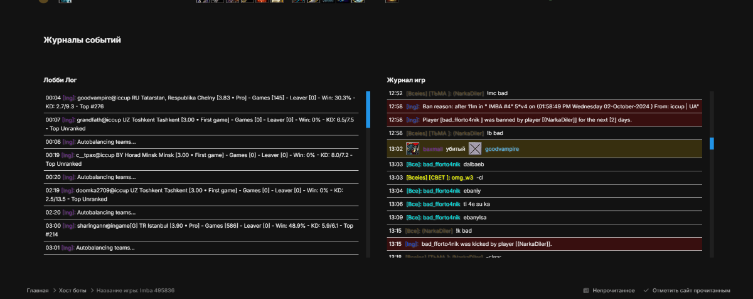Click the round avatar icon at top left
The width and height of the screenshot is (753, 299).
tap(43, 1)
